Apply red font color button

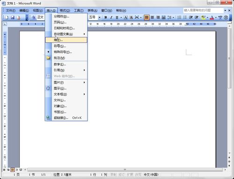pos(212,17)
